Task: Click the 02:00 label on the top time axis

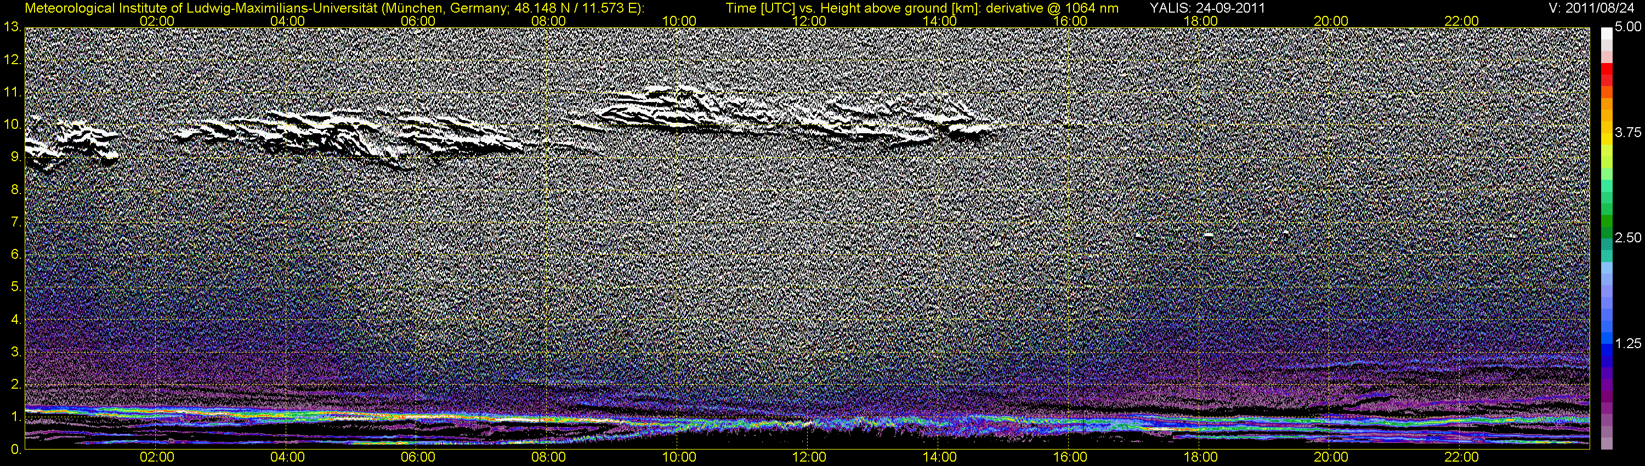Action: [157, 21]
